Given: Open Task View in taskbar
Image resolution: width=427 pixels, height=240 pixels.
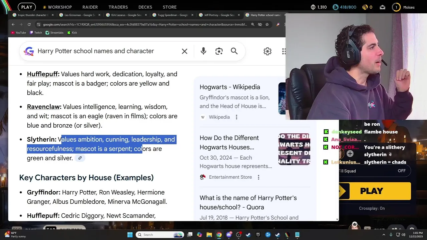Looking at the screenshot, I should (x=190, y=235).
